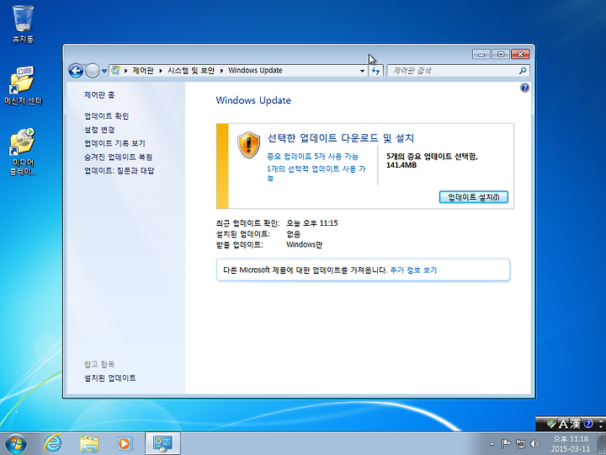606x455 pixels.
Task: Open Windows Explorer from the taskbar
Action: [x=89, y=443]
